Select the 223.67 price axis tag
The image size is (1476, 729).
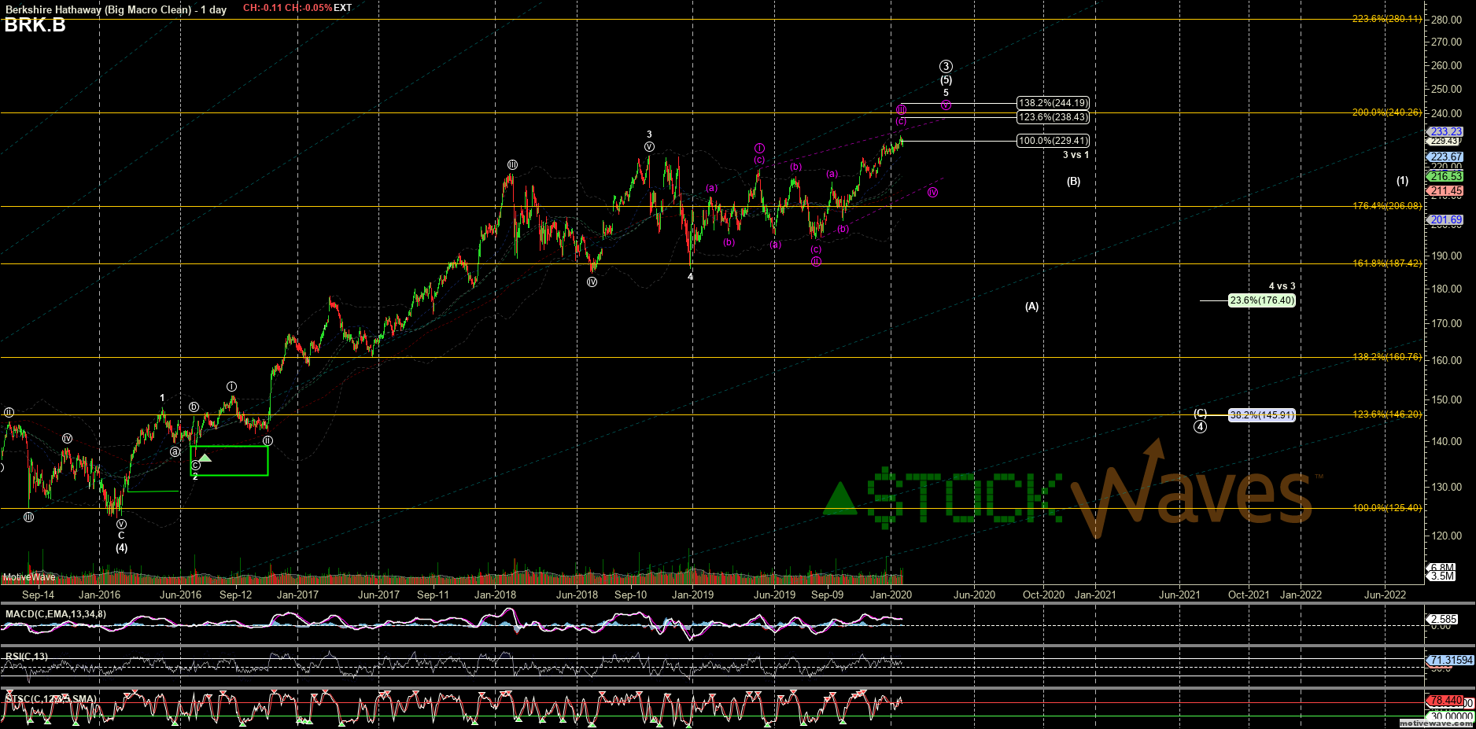coord(1446,157)
